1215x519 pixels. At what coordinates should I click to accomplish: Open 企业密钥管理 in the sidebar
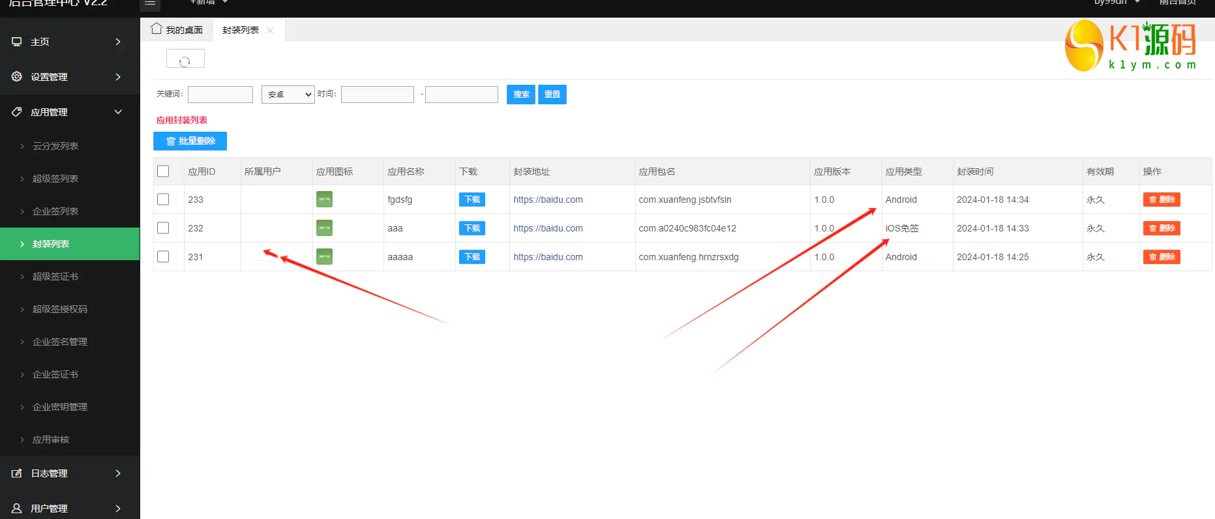(70, 407)
